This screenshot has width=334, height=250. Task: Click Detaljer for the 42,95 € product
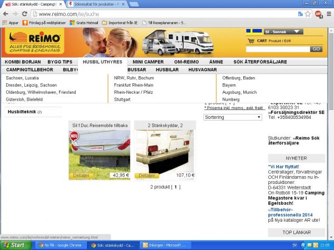(80, 175)
